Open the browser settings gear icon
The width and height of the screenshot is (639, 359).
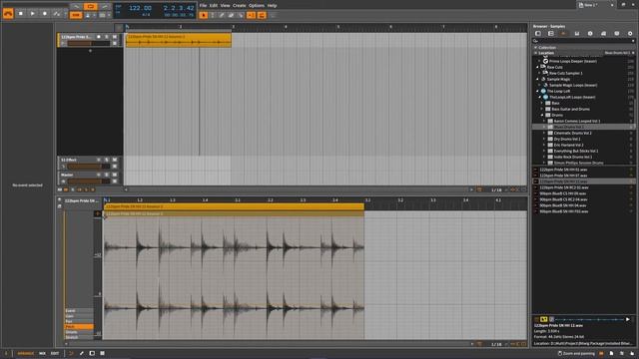630,33
